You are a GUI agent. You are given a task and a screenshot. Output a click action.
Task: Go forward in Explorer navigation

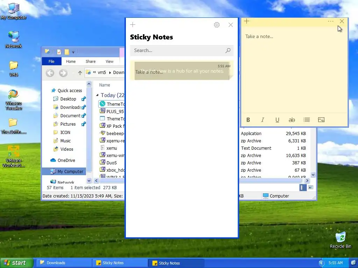[x=63, y=73]
